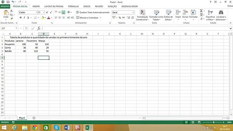Viewport: 233px width, 131px height.
Task: Toggle bold formatting with the N button
Action: click(20, 18)
